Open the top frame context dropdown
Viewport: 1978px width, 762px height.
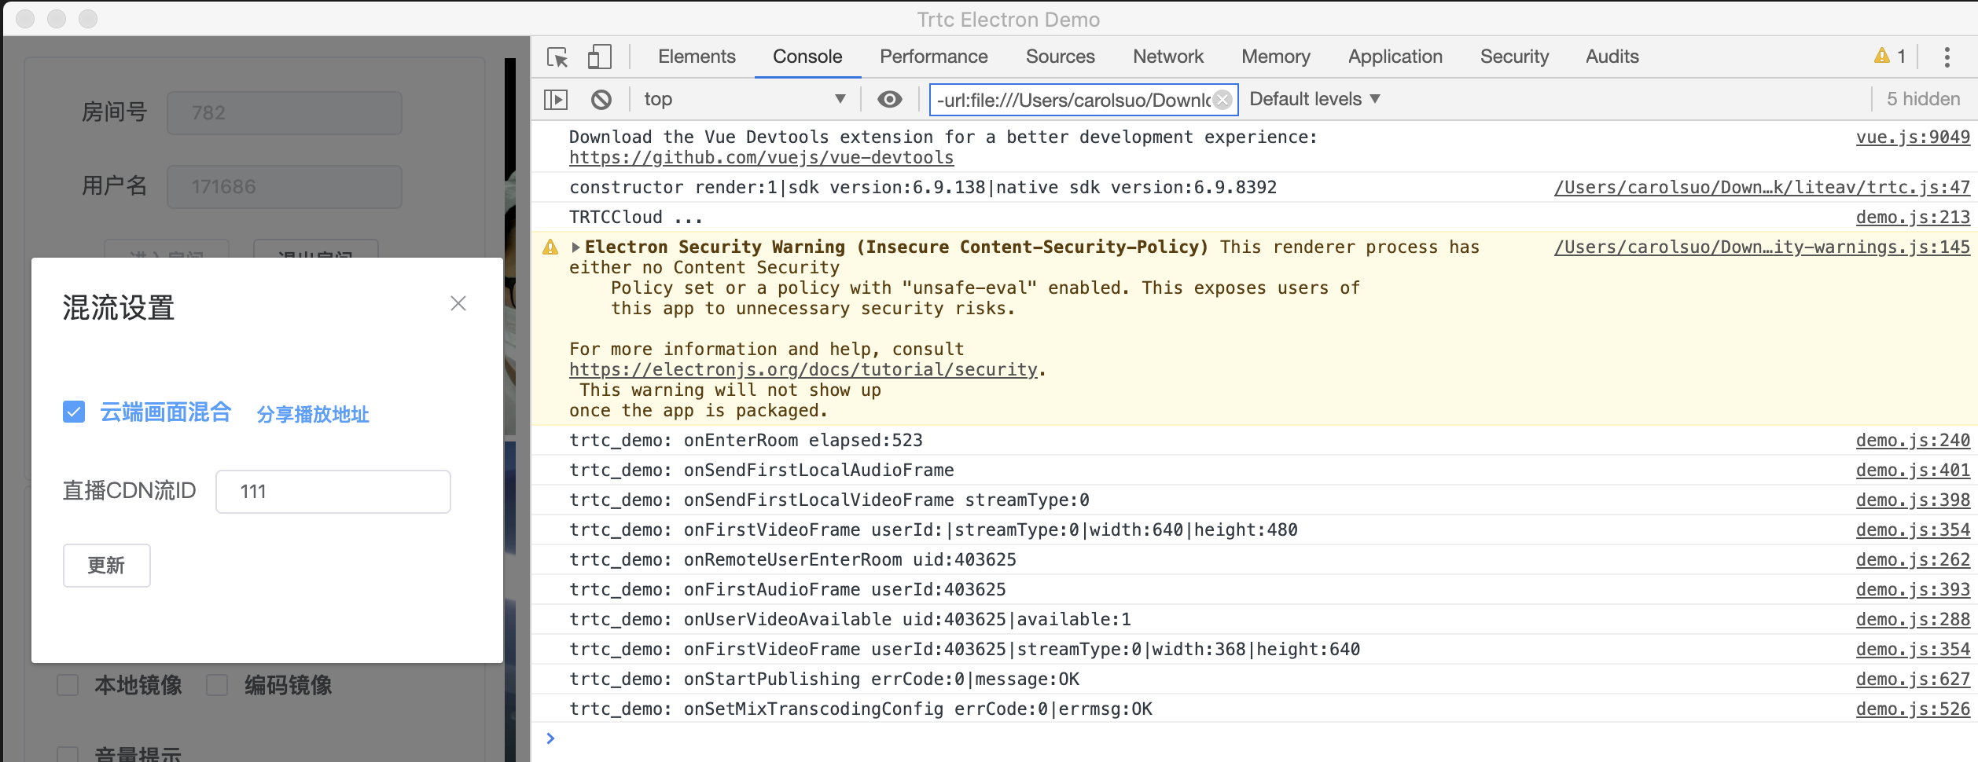click(744, 99)
